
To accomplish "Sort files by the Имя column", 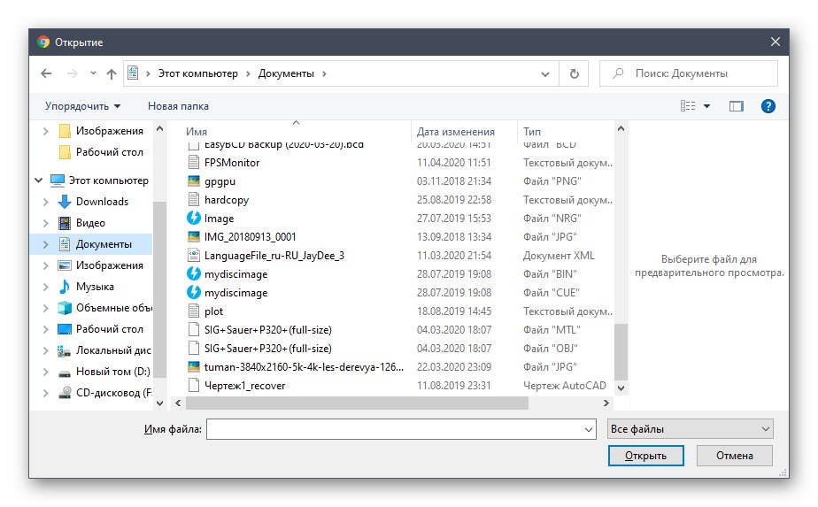I will point(197,132).
